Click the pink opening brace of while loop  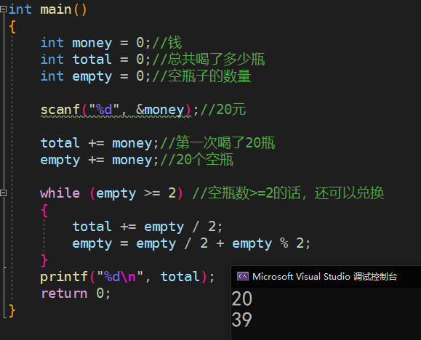pyautogui.click(x=44, y=211)
